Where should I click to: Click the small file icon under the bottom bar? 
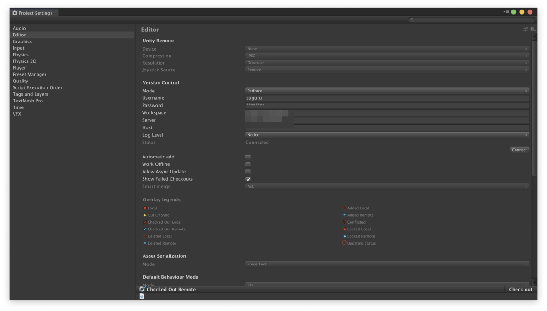coord(142,296)
